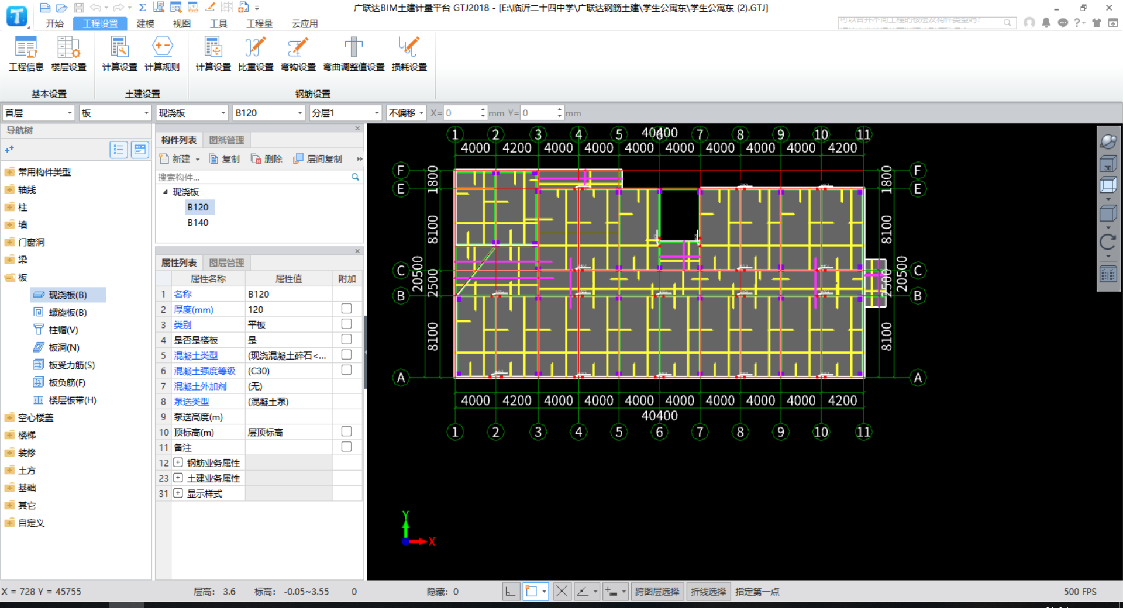Open 比重设置 density settings
The height and width of the screenshot is (608, 1123).
coord(256,54)
